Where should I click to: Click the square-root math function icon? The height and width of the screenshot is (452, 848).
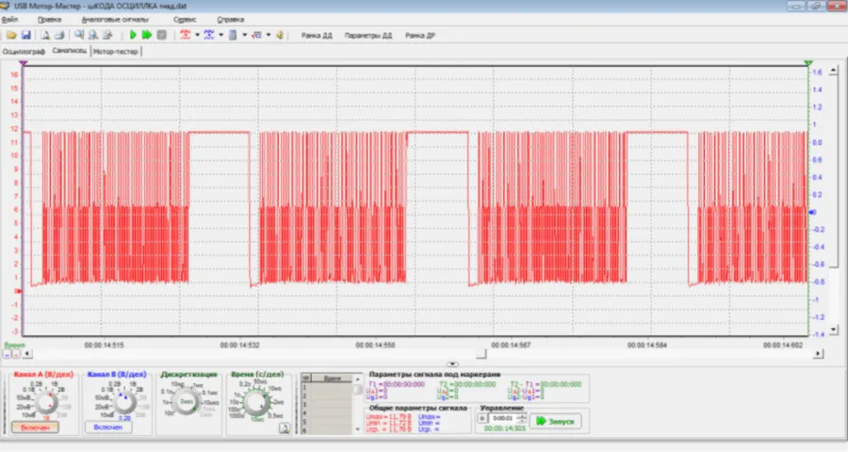point(257,35)
